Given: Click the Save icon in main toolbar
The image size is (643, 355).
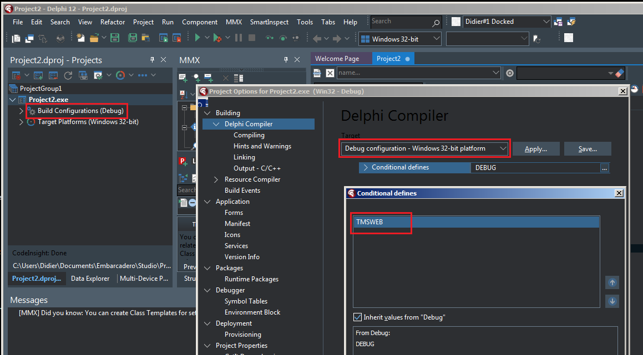Looking at the screenshot, I should (x=115, y=38).
